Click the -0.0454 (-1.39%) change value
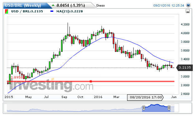This screenshot has width=195, height=116. 70,5
